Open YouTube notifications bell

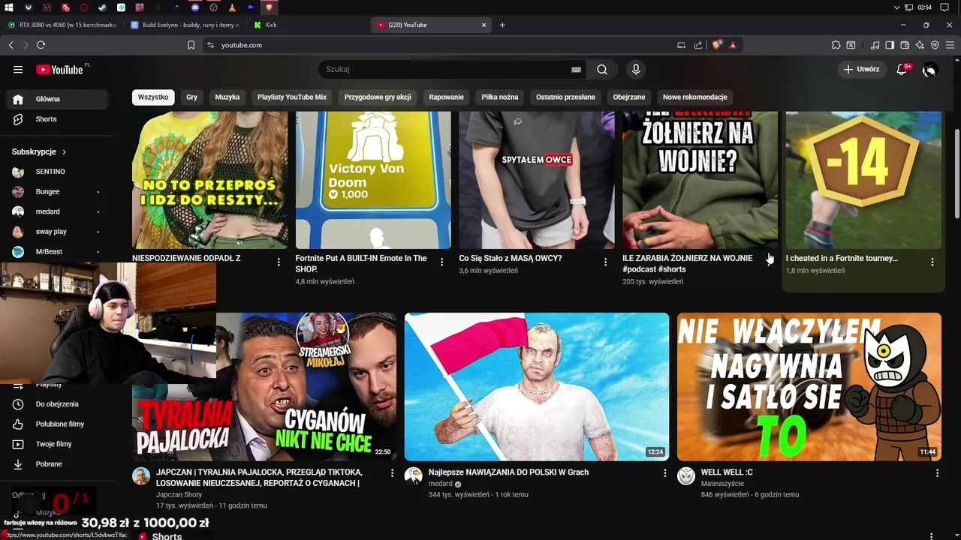tap(902, 70)
